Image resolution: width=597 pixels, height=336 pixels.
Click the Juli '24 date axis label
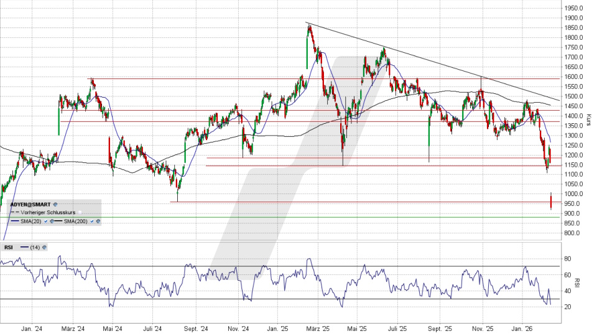(153, 329)
